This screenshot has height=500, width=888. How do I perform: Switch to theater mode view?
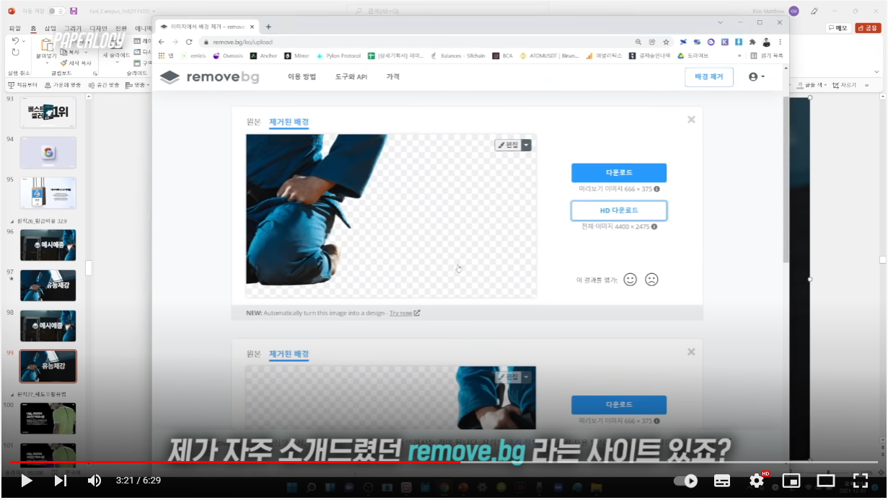point(826,481)
